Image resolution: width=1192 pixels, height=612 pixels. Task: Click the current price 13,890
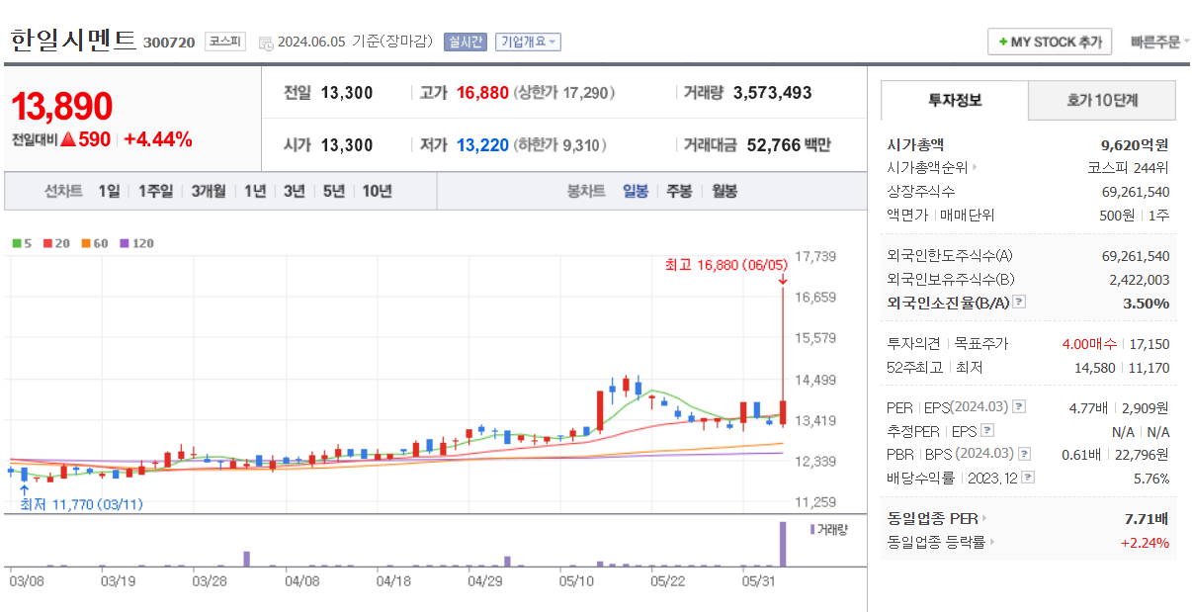pyautogui.click(x=62, y=106)
